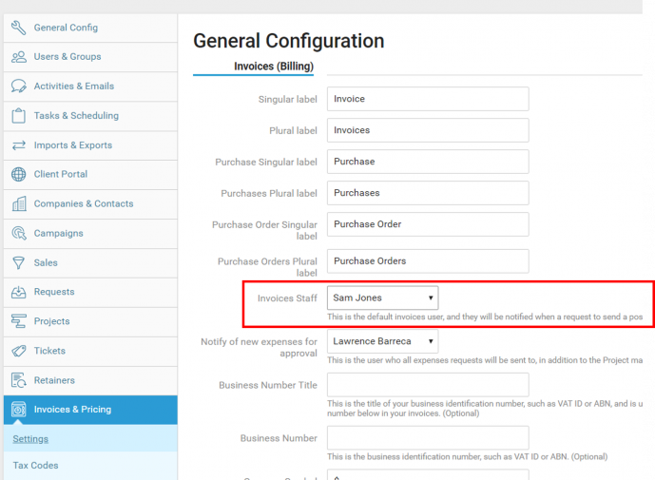The width and height of the screenshot is (655, 480).
Task: Click the General Config wrench icon
Action: (18, 28)
